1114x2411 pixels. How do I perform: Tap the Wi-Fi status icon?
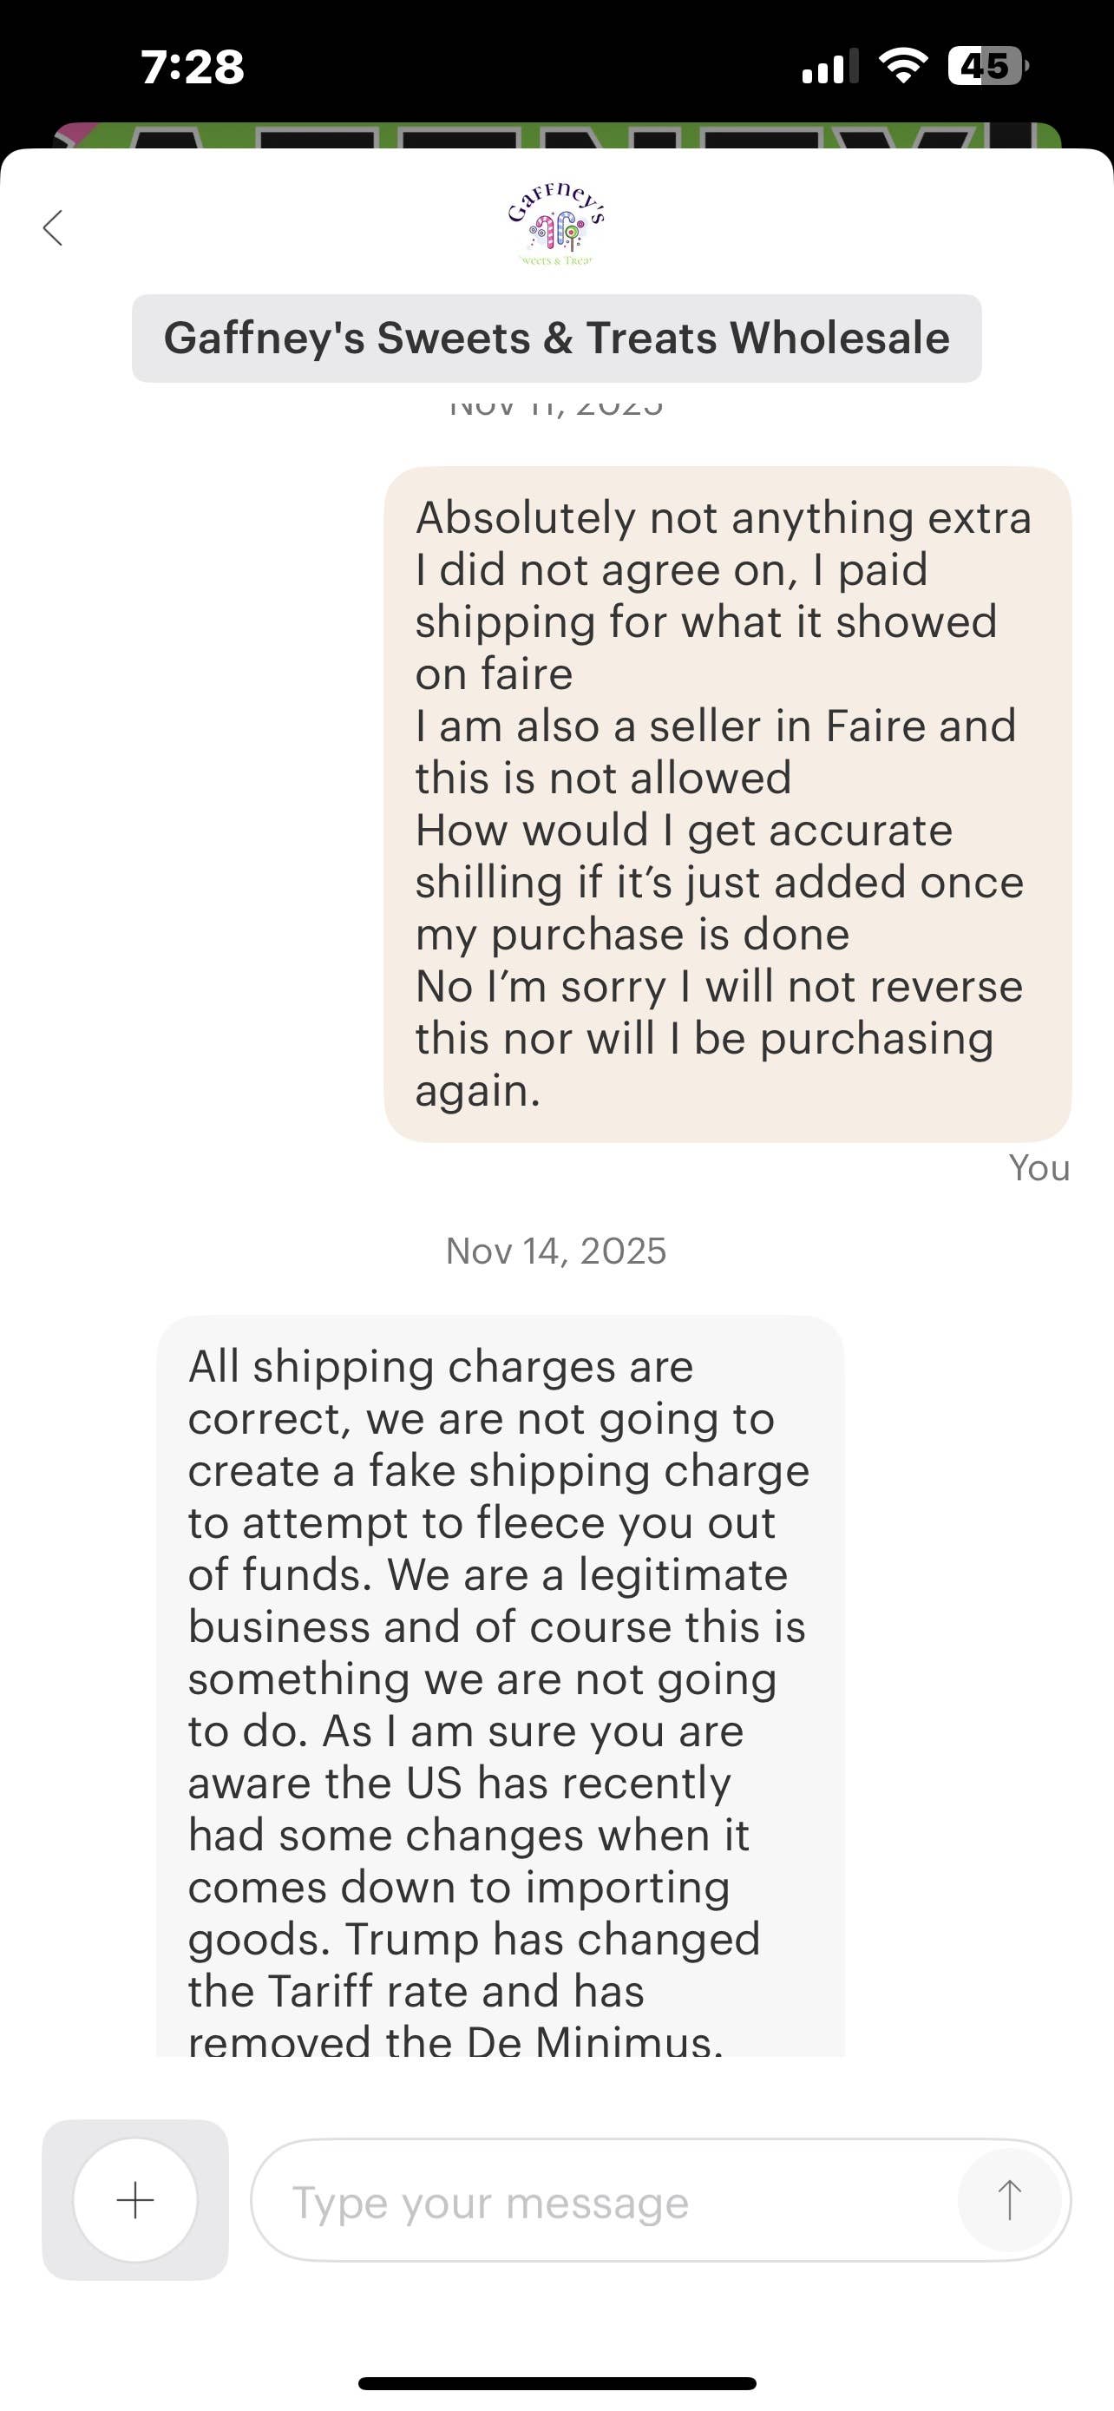coord(902,67)
